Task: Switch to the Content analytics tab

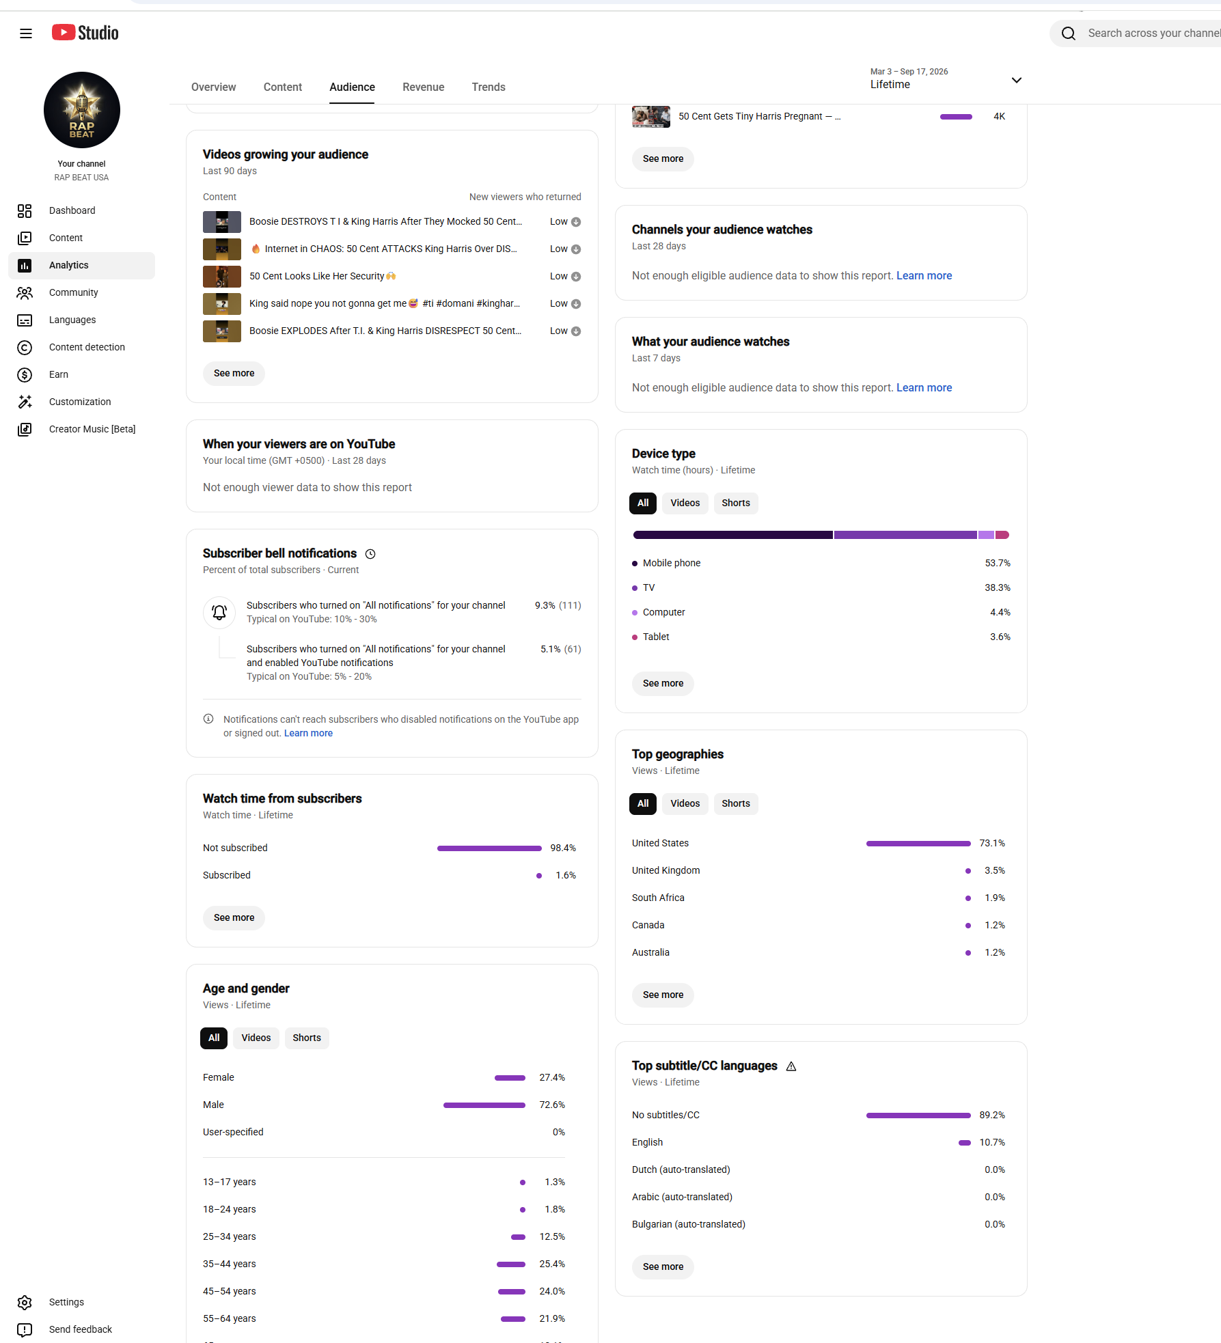Action: click(283, 87)
